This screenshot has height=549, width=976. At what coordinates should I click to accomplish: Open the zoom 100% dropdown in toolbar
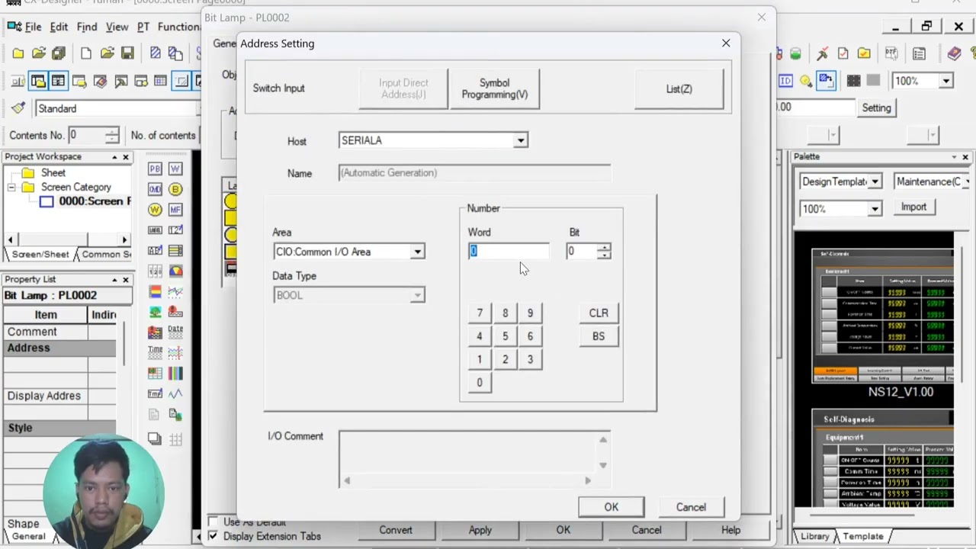pos(945,81)
